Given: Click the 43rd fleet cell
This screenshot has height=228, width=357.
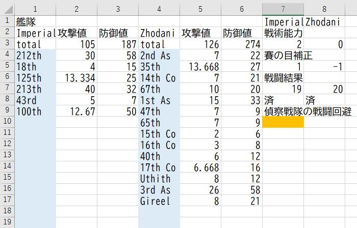Looking at the screenshot, I should 35,99.
